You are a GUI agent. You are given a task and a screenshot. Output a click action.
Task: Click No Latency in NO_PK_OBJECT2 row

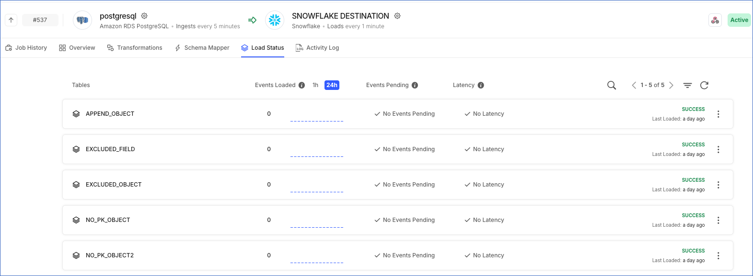click(x=484, y=255)
